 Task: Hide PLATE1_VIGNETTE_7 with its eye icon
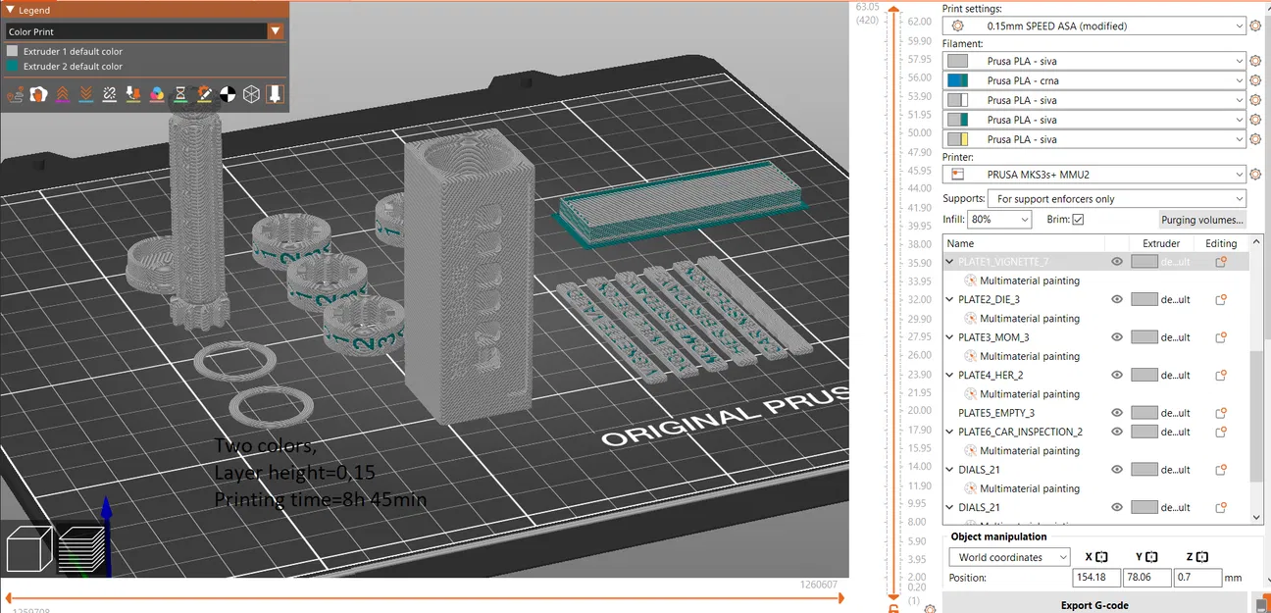coord(1117,262)
